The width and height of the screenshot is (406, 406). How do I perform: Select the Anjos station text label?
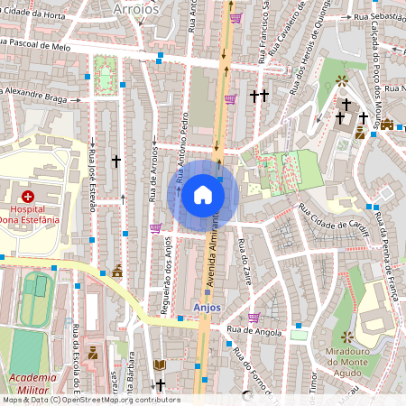click(x=208, y=308)
